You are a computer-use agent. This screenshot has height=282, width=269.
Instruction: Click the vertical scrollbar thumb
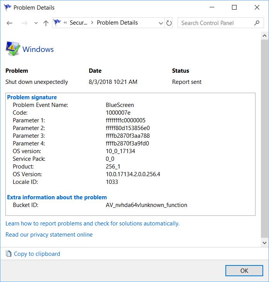click(x=265, y=138)
